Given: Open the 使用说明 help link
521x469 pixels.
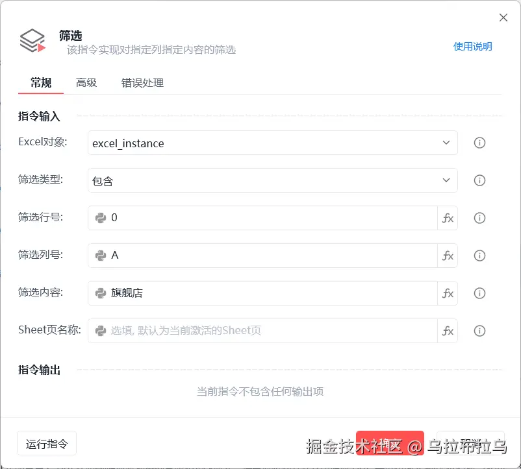Looking at the screenshot, I should tap(472, 47).
